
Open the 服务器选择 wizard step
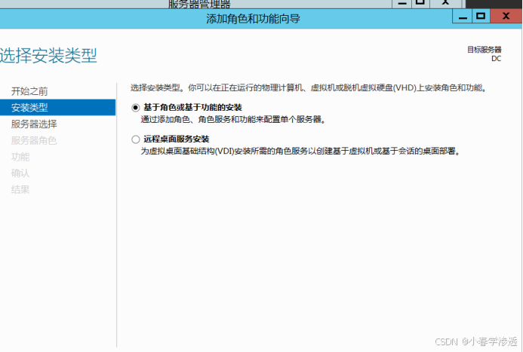coord(34,124)
